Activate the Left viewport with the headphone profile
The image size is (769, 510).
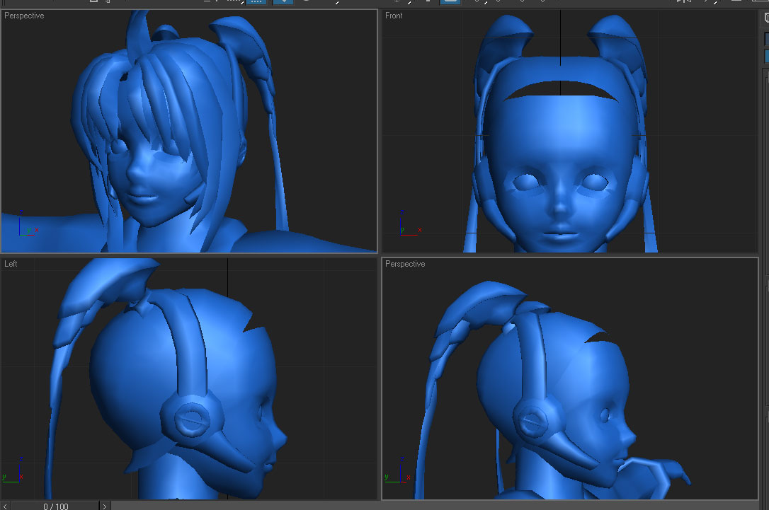pyautogui.click(x=189, y=378)
